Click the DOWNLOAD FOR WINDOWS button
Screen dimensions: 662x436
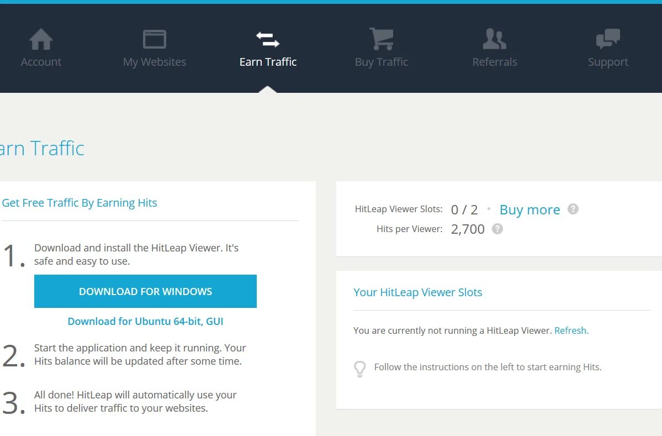pyautogui.click(x=145, y=291)
